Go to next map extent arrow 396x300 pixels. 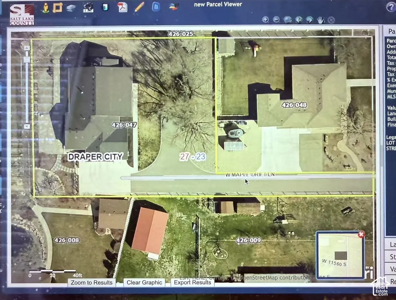pos(309,20)
